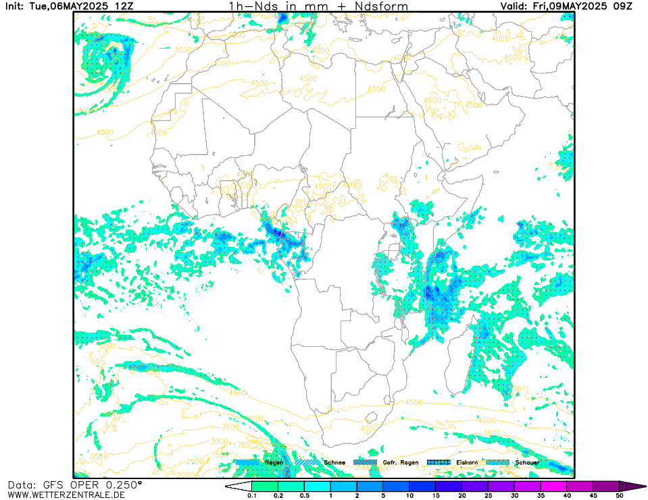648x500 pixels.
Task: Select the 35–40 magenta color scale segment
Action: (554, 486)
